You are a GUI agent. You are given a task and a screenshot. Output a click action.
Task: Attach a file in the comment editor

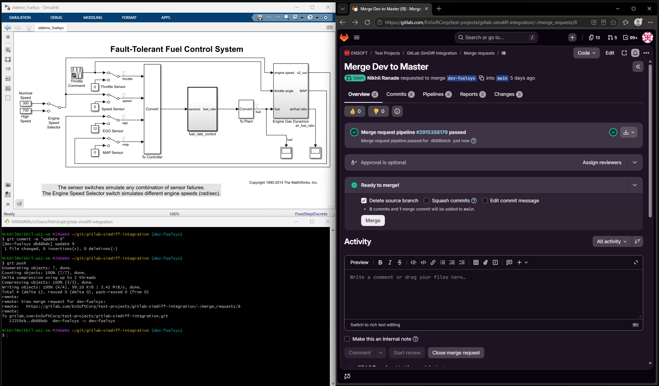tap(486, 262)
